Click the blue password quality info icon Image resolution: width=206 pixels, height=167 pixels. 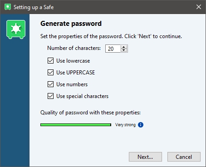141,125
